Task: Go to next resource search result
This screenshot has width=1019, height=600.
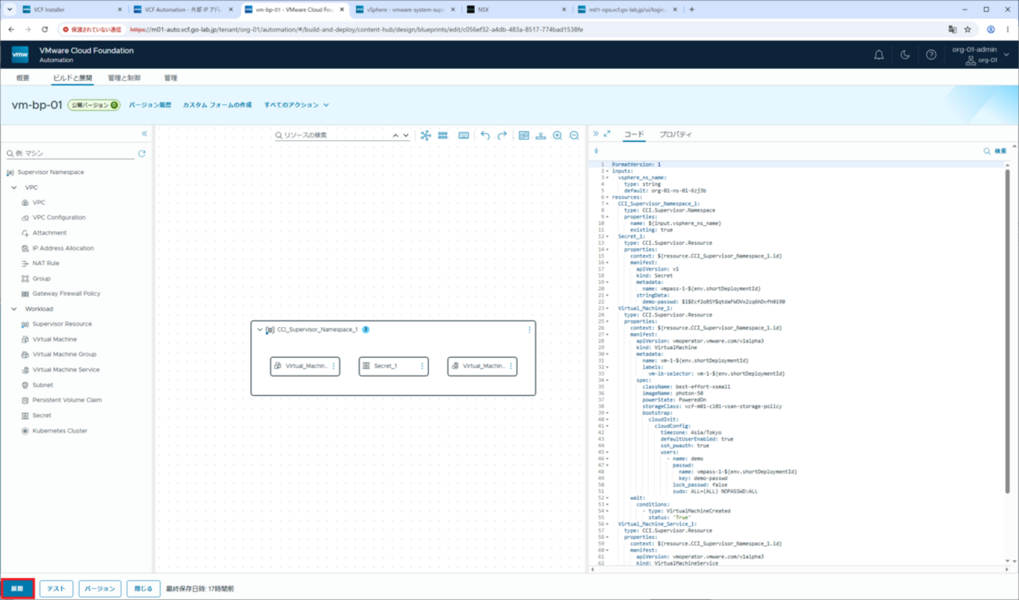Action: [405, 136]
